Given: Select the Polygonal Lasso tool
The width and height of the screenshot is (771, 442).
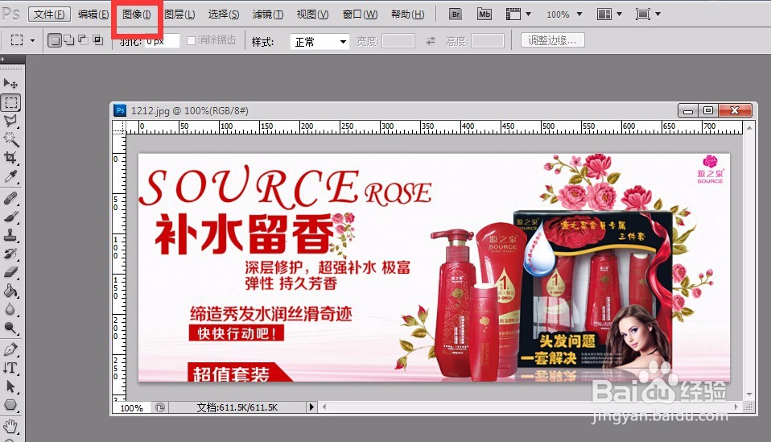Looking at the screenshot, I should pos(10,121).
